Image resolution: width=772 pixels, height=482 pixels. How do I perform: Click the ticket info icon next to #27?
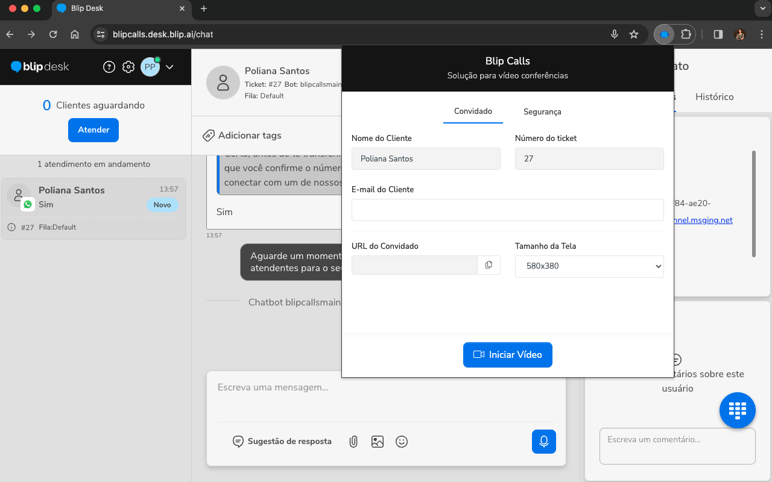coord(11,227)
